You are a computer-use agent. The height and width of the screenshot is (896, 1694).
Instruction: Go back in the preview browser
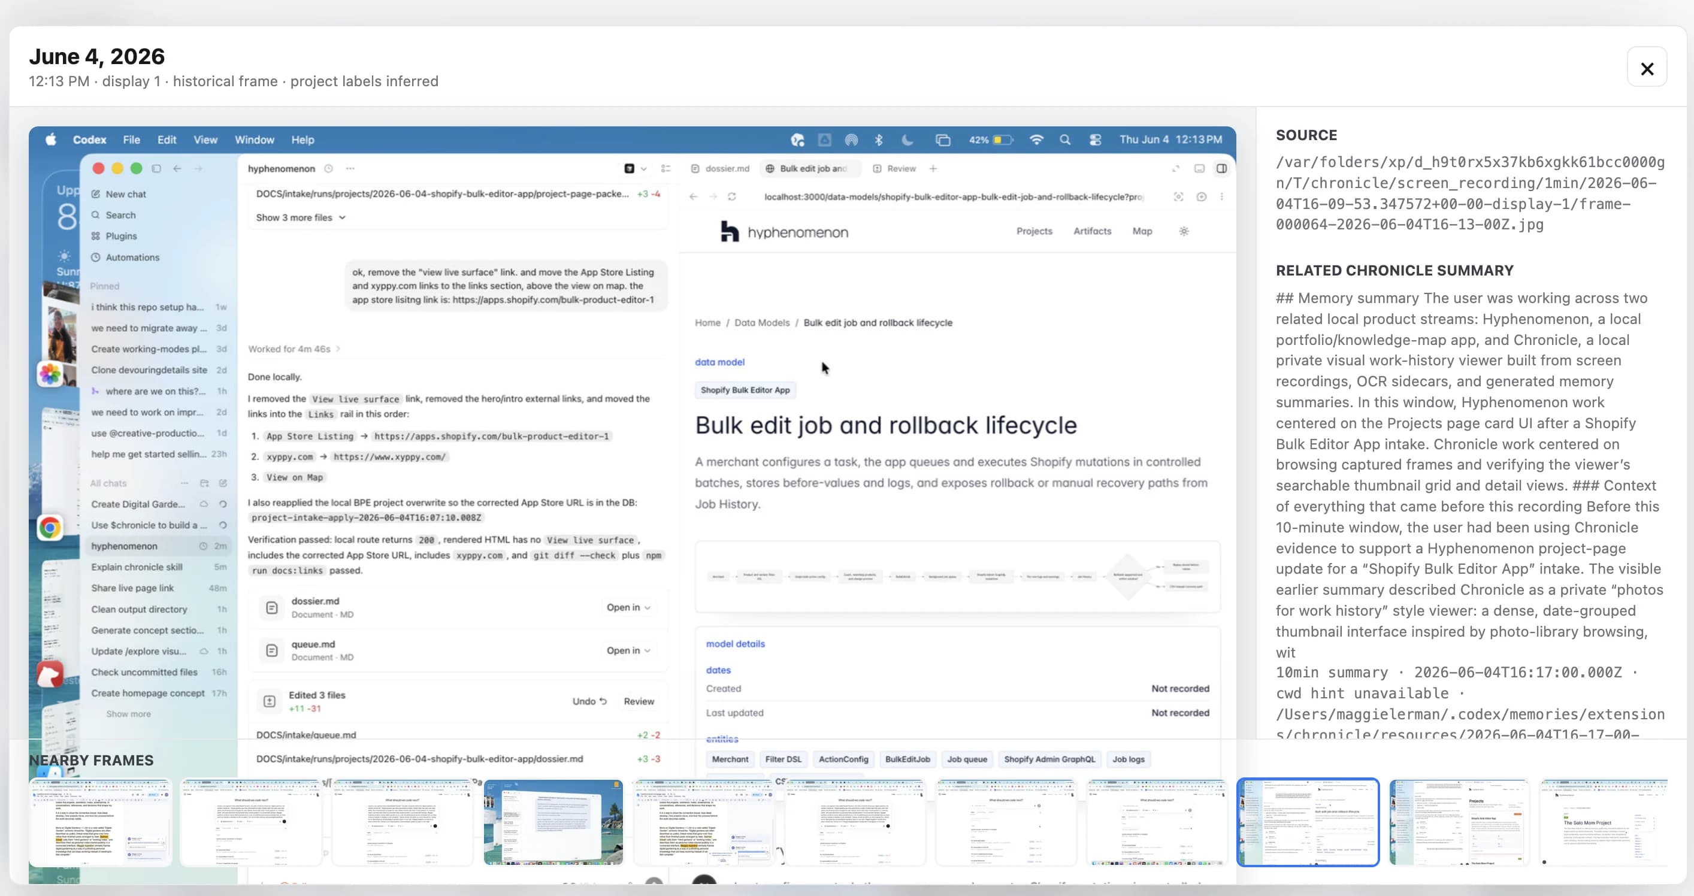click(x=693, y=196)
